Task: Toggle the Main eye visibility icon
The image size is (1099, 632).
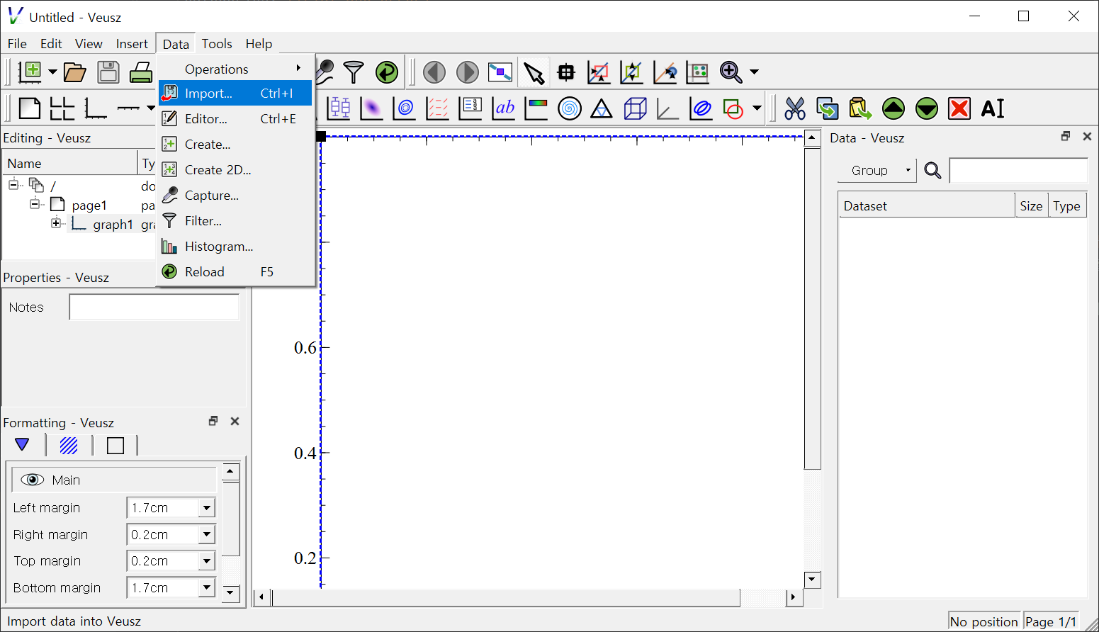Action: click(x=33, y=480)
